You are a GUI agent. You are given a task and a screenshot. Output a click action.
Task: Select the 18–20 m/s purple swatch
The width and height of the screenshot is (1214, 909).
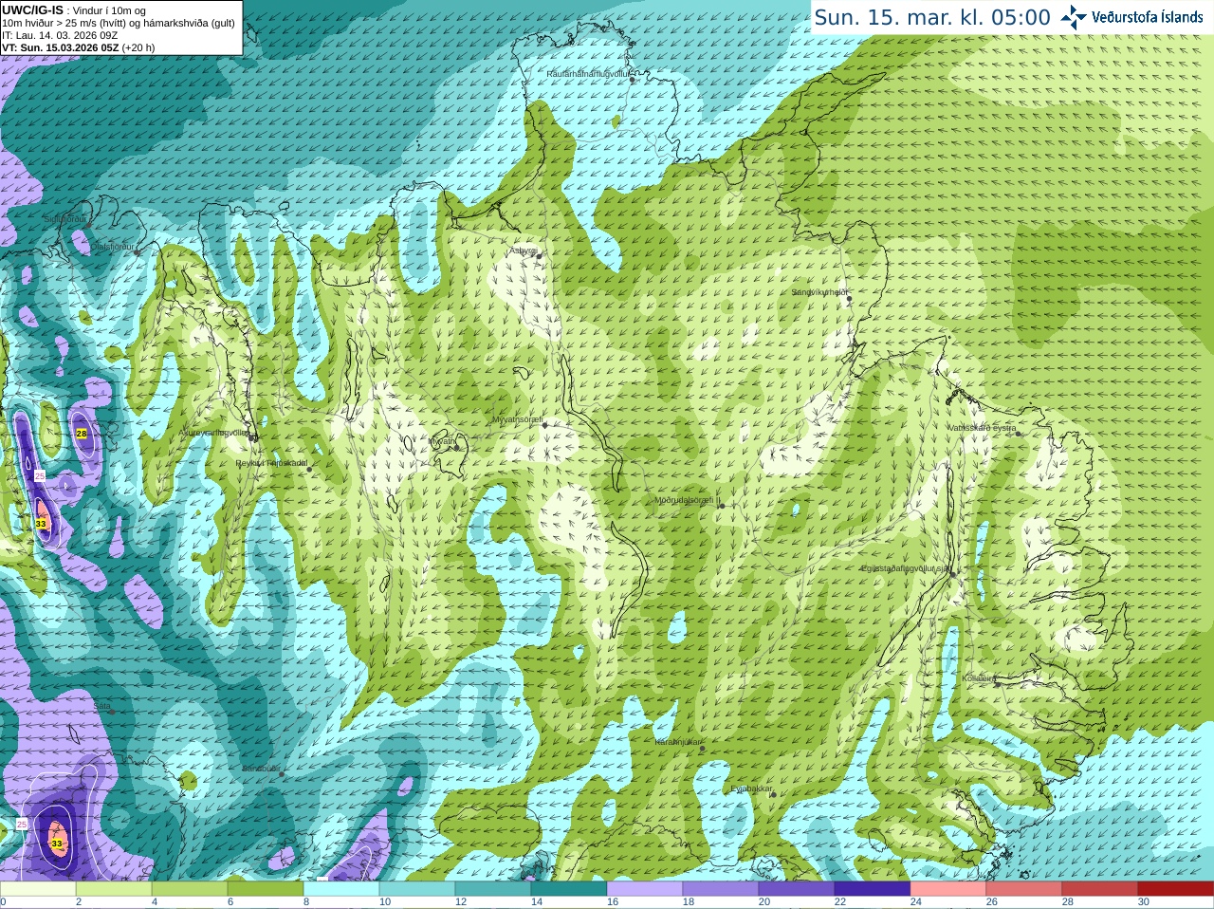721,889
